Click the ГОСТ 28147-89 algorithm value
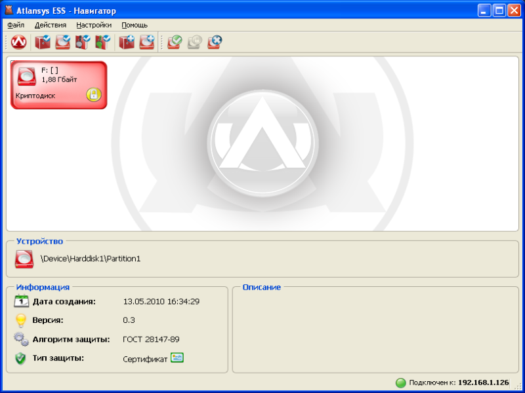Image resolution: width=525 pixels, height=393 pixels. pos(151,339)
